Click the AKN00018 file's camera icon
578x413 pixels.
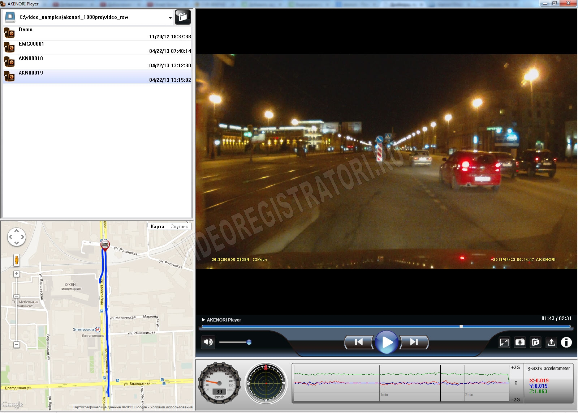[9, 62]
